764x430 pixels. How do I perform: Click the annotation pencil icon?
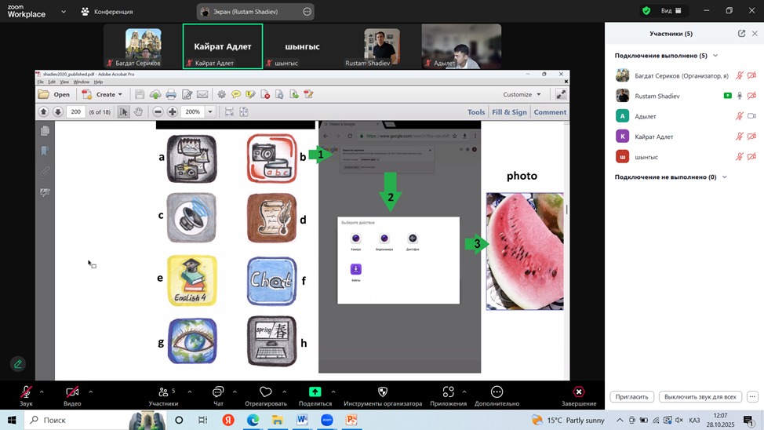(x=17, y=364)
